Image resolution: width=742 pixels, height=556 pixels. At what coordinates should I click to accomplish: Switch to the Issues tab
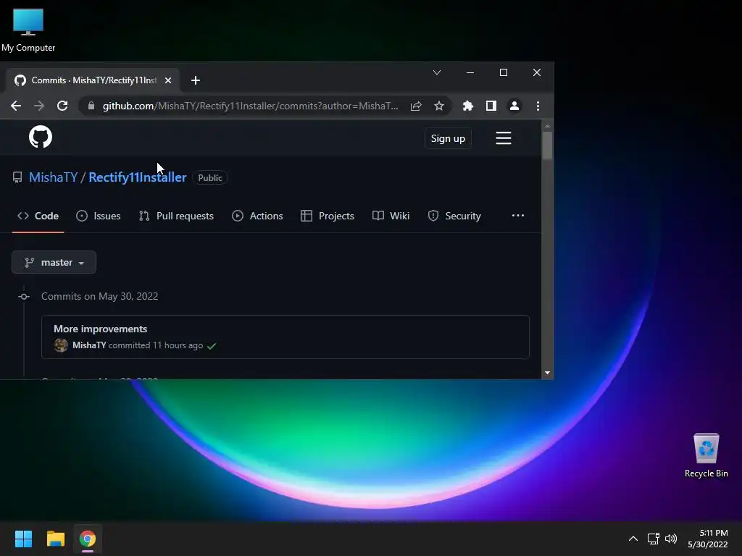(x=99, y=216)
